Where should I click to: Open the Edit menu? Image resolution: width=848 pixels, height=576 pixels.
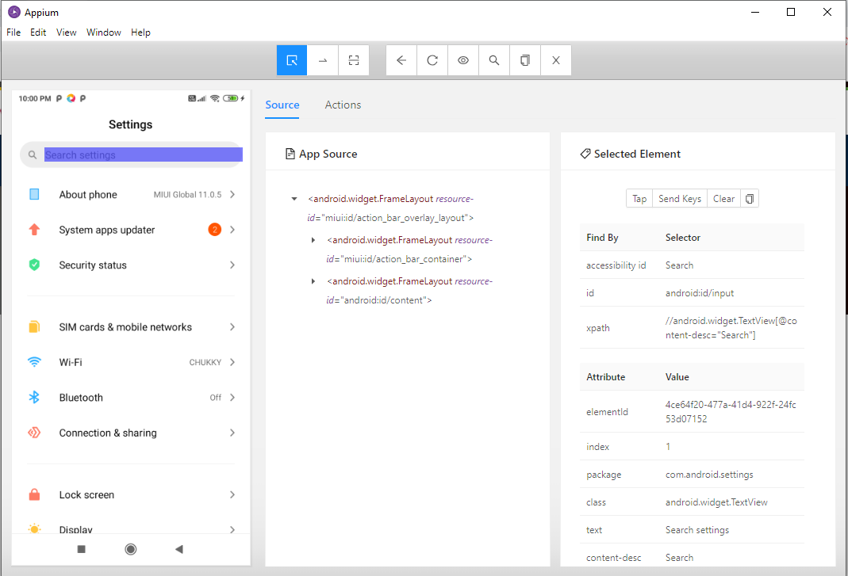(x=38, y=32)
